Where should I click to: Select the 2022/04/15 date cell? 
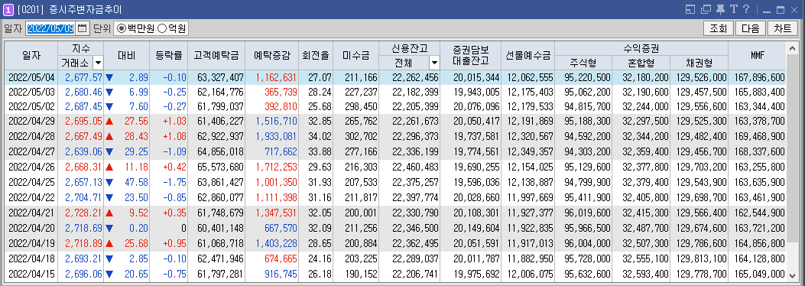pyautogui.click(x=31, y=274)
